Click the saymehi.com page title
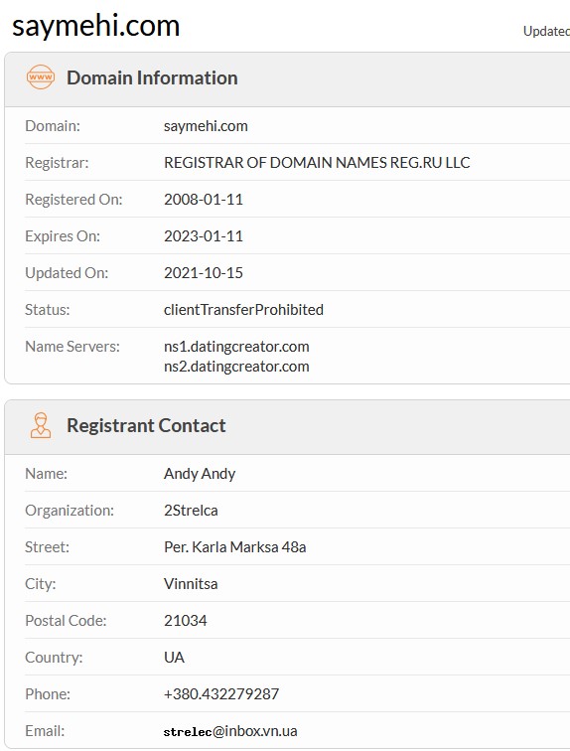Screen dimensions: 570x751 95,26
